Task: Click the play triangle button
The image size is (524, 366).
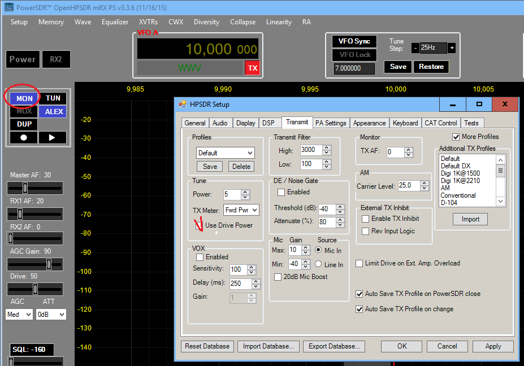Action: [52, 138]
